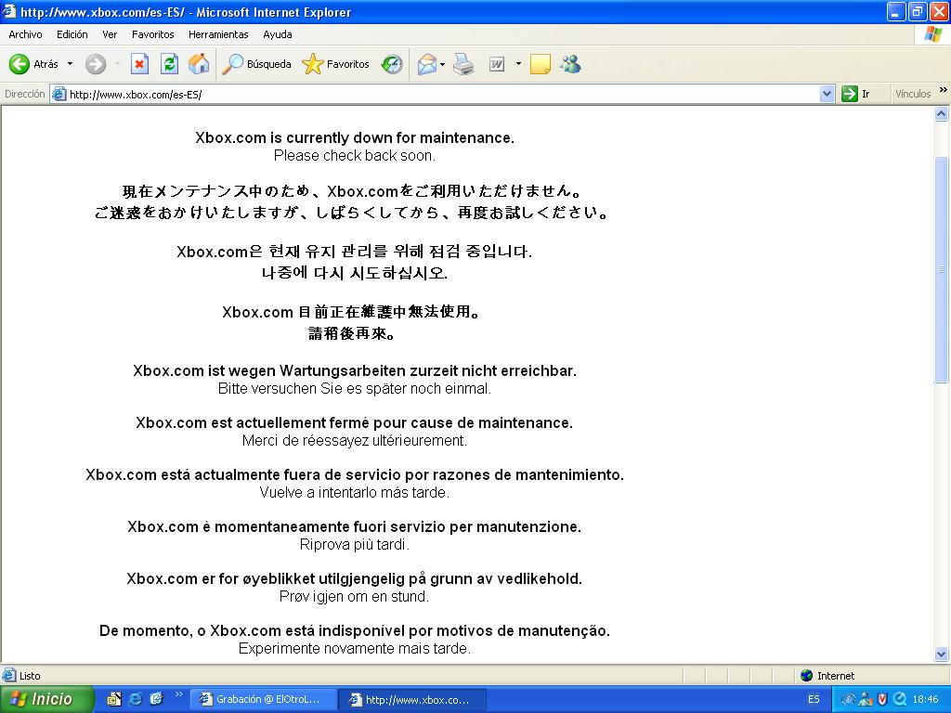Open the Favoritos menu in menu bar

(153, 34)
